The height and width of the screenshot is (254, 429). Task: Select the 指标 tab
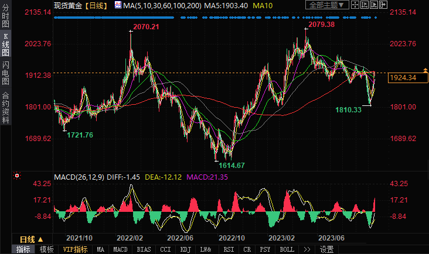(23, 249)
